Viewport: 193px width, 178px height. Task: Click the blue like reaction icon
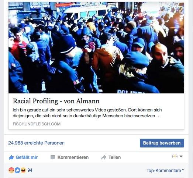(x=17, y=170)
